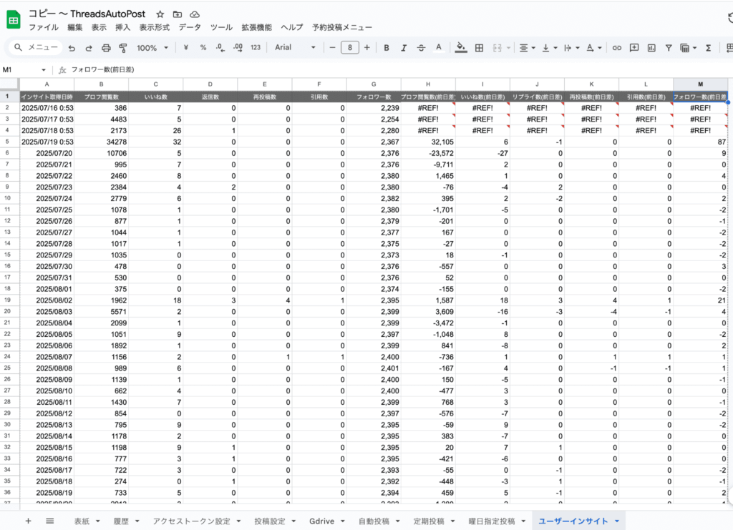Insert a link with the chain icon
Screen dimensions: 733x530
pos(616,48)
